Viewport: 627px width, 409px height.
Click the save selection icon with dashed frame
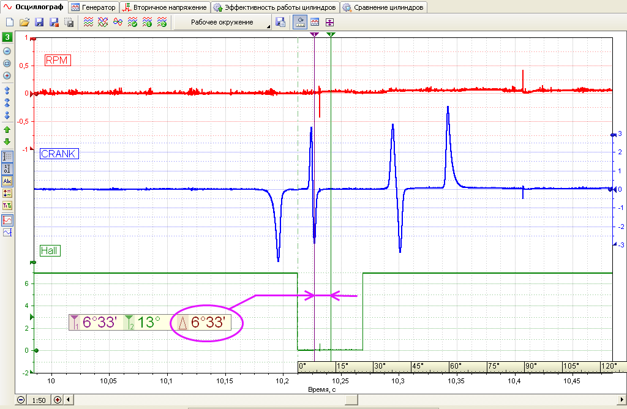(69, 23)
